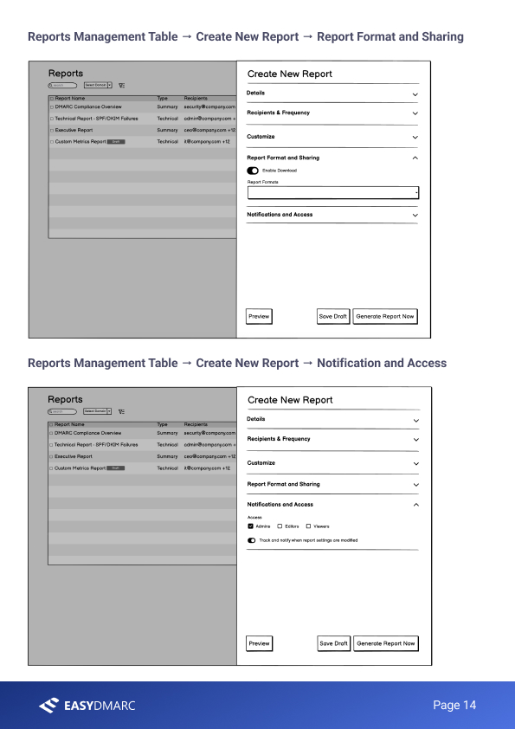
Task: Turn off Enable Download toggle
Action: tap(253, 171)
